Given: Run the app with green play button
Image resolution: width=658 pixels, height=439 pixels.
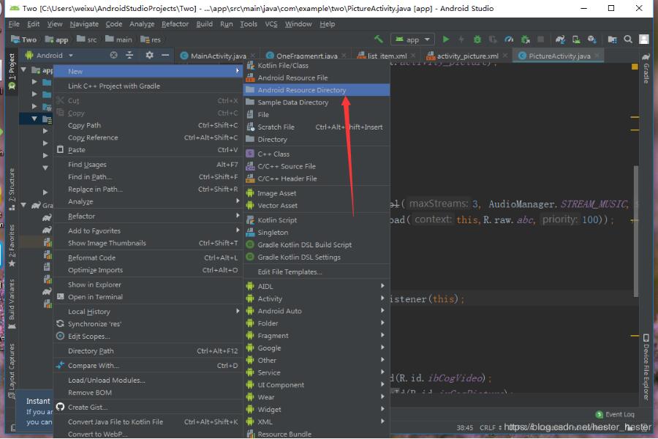Looking at the screenshot, I should (x=446, y=39).
